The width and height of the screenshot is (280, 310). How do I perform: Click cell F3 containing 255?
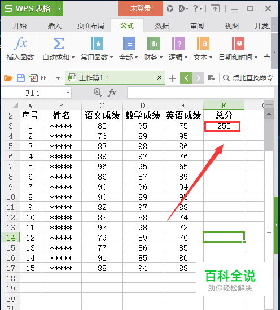(224, 126)
